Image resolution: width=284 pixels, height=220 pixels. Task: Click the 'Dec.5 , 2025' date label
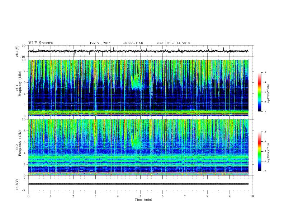click(100, 43)
